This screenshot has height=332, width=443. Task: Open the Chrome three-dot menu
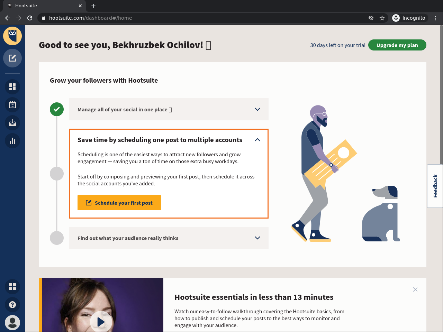coord(435,18)
